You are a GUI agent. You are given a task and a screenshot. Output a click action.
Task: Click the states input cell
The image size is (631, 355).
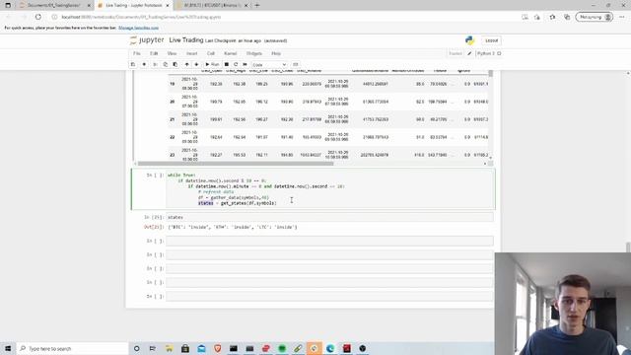tap(329, 217)
